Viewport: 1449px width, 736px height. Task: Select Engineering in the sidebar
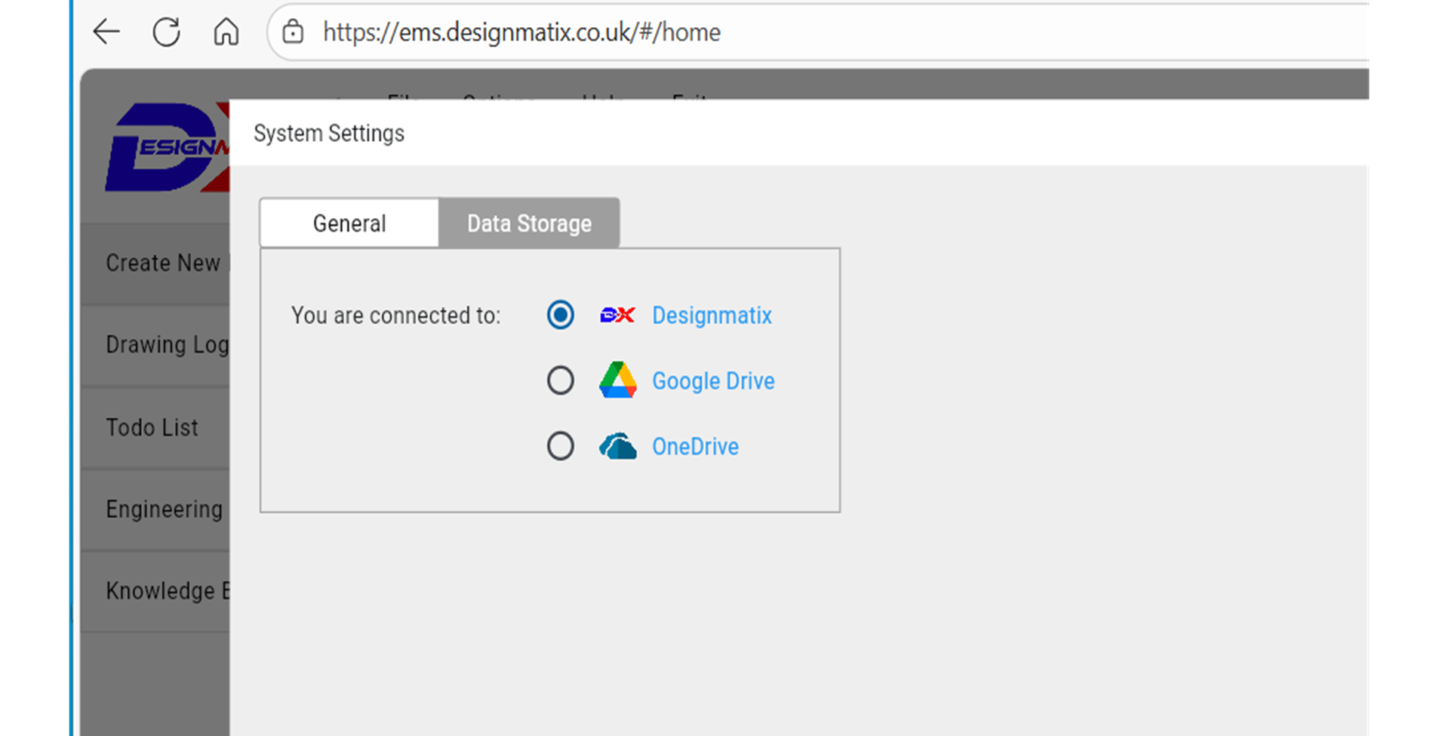coord(164,510)
